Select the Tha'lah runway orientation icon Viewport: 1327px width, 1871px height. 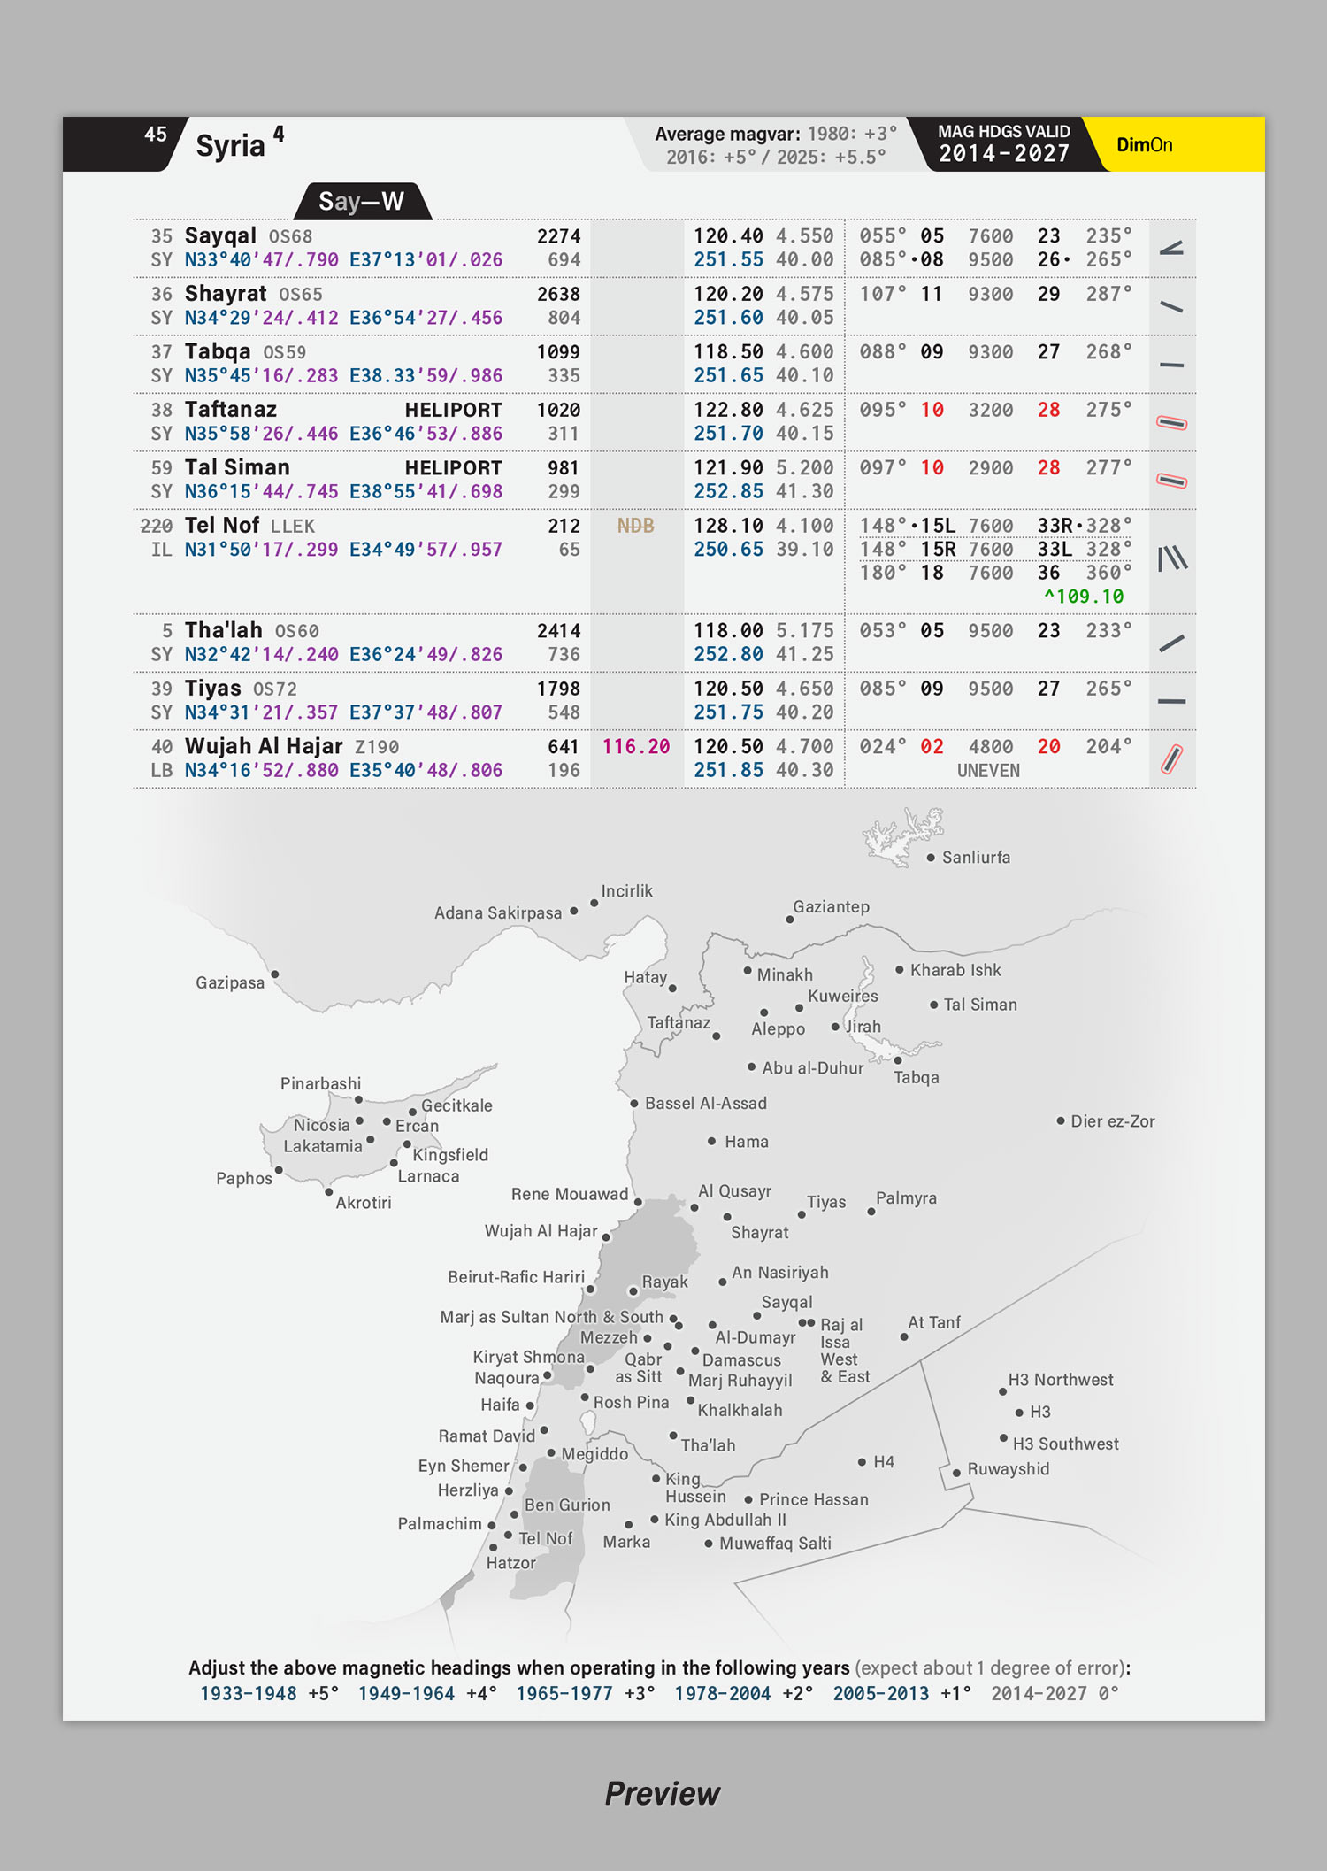pyautogui.click(x=1171, y=643)
